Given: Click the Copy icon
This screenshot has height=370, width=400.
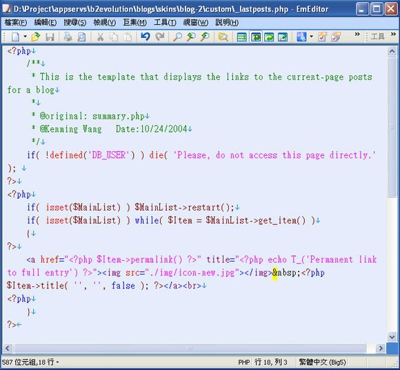Looking at the screenshot, I should (114, 37).
